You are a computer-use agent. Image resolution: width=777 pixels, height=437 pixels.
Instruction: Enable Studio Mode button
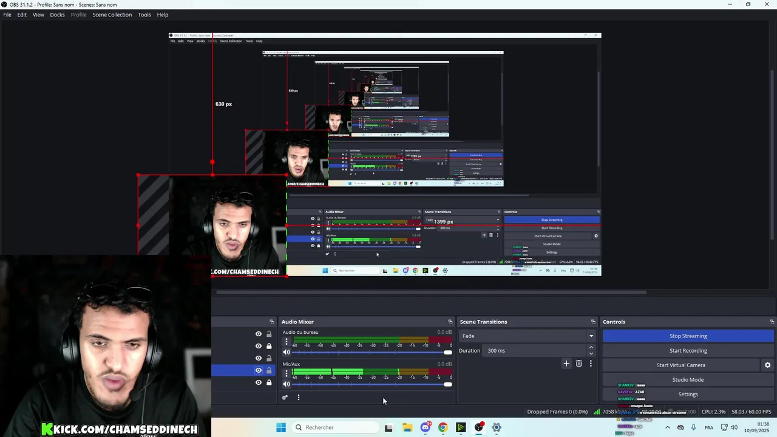coord(688,379)
